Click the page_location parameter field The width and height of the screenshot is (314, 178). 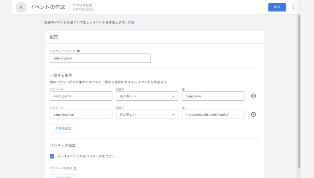coord(81,114)
